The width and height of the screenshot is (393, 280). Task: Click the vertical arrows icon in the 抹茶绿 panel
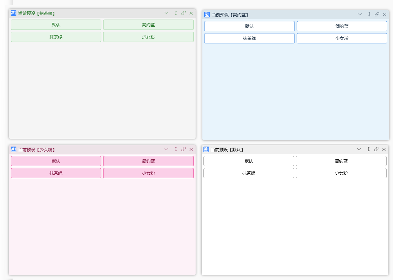coord(176,13)
